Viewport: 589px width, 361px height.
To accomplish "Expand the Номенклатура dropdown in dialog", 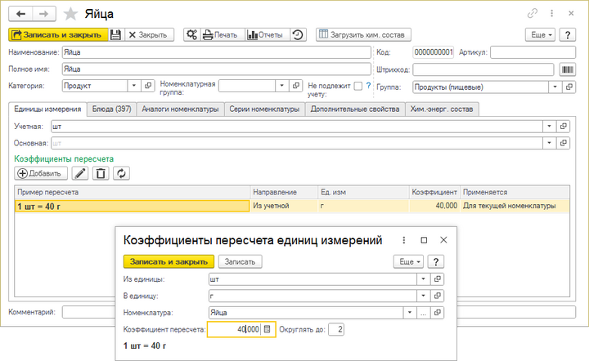I will point(410,312).
